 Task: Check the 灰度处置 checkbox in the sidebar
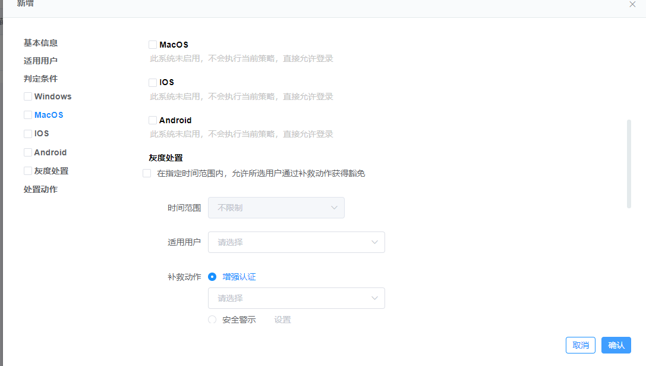27,171
